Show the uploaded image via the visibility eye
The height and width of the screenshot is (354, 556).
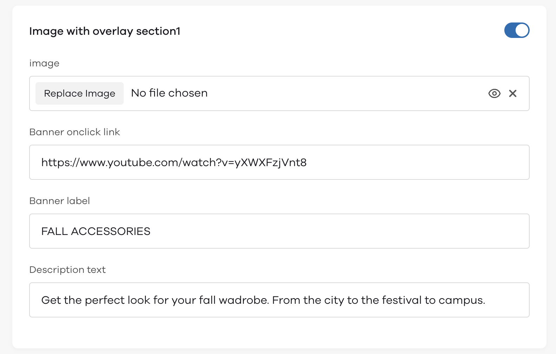coord(494,93)
